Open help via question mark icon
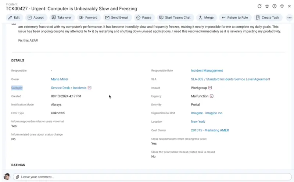294x182 pixels. click(x=275, y=6)
